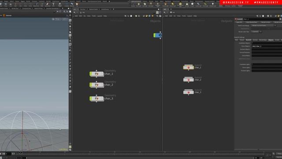
Task: Select the Font tool on the Create shelf
Action: (x=53, y=4)
